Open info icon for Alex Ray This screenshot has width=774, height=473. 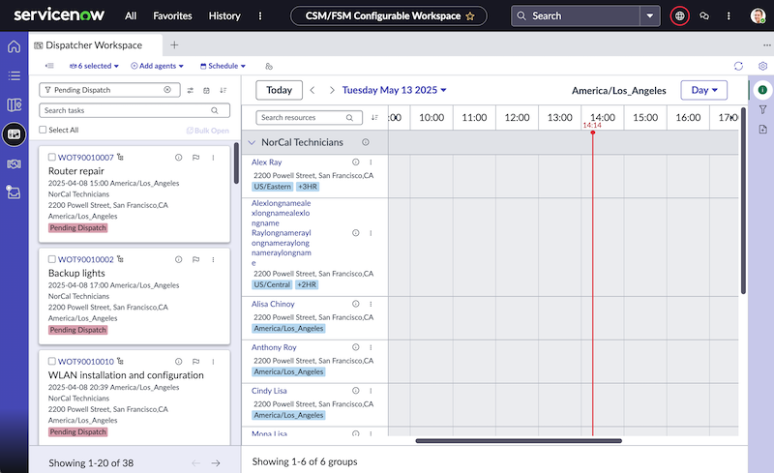coord(355,162)
